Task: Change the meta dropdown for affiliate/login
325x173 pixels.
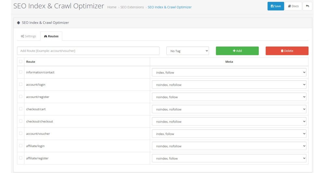Action: coord(229,146)
